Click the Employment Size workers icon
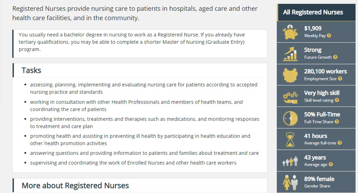 click(290, 75)
